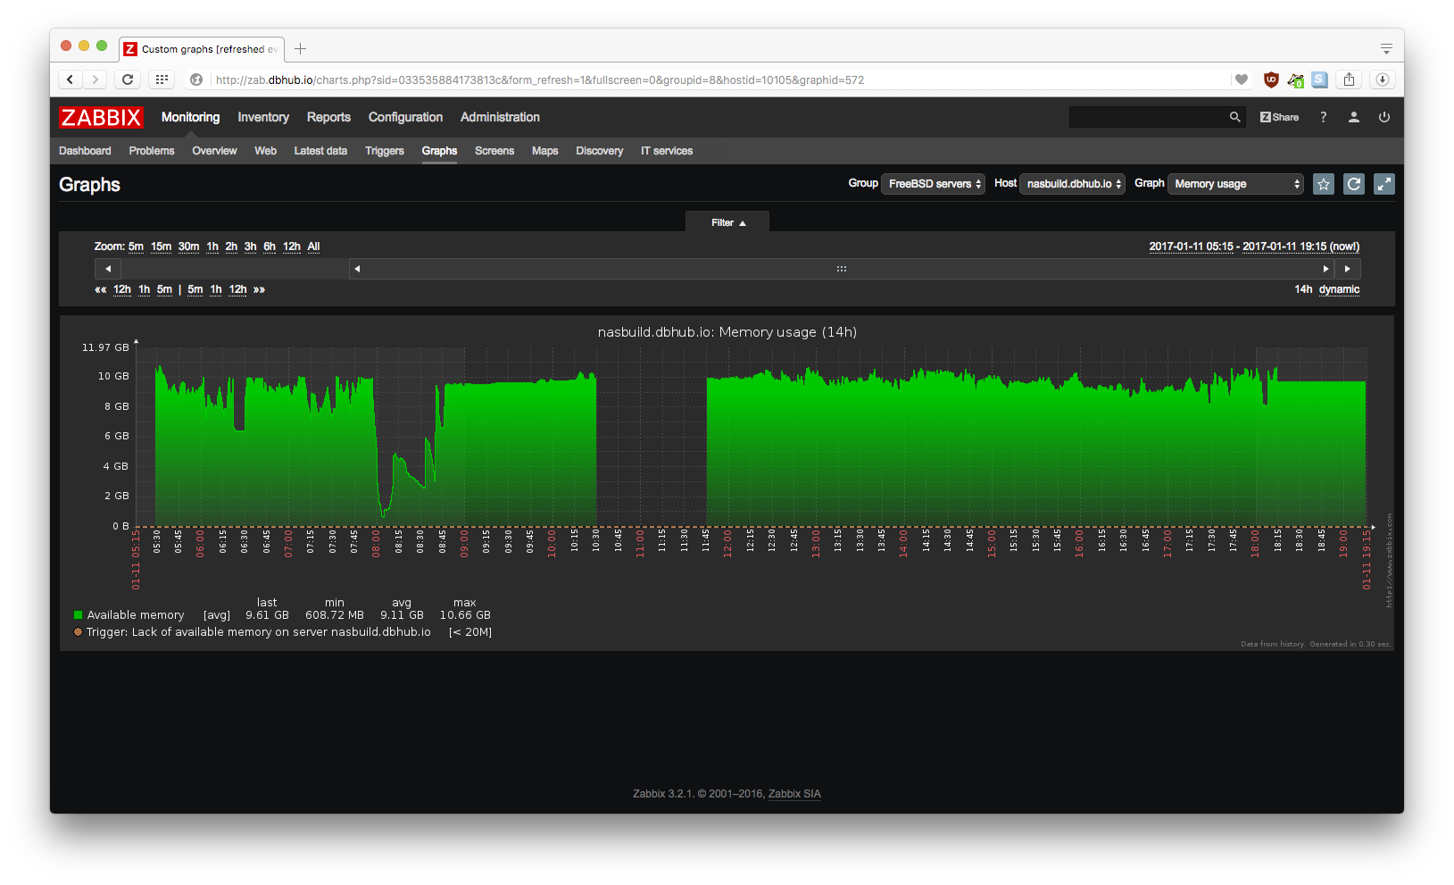Click the time scrollbar center handle
The image size is (1454, 885).
(841, 269)
